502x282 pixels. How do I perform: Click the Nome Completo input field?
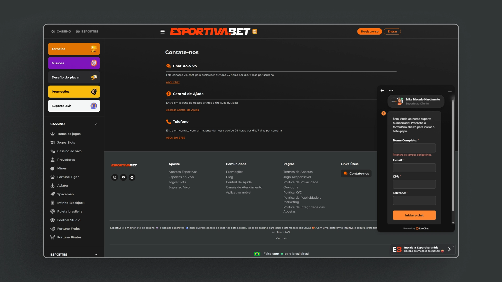[x=414, y=148]
